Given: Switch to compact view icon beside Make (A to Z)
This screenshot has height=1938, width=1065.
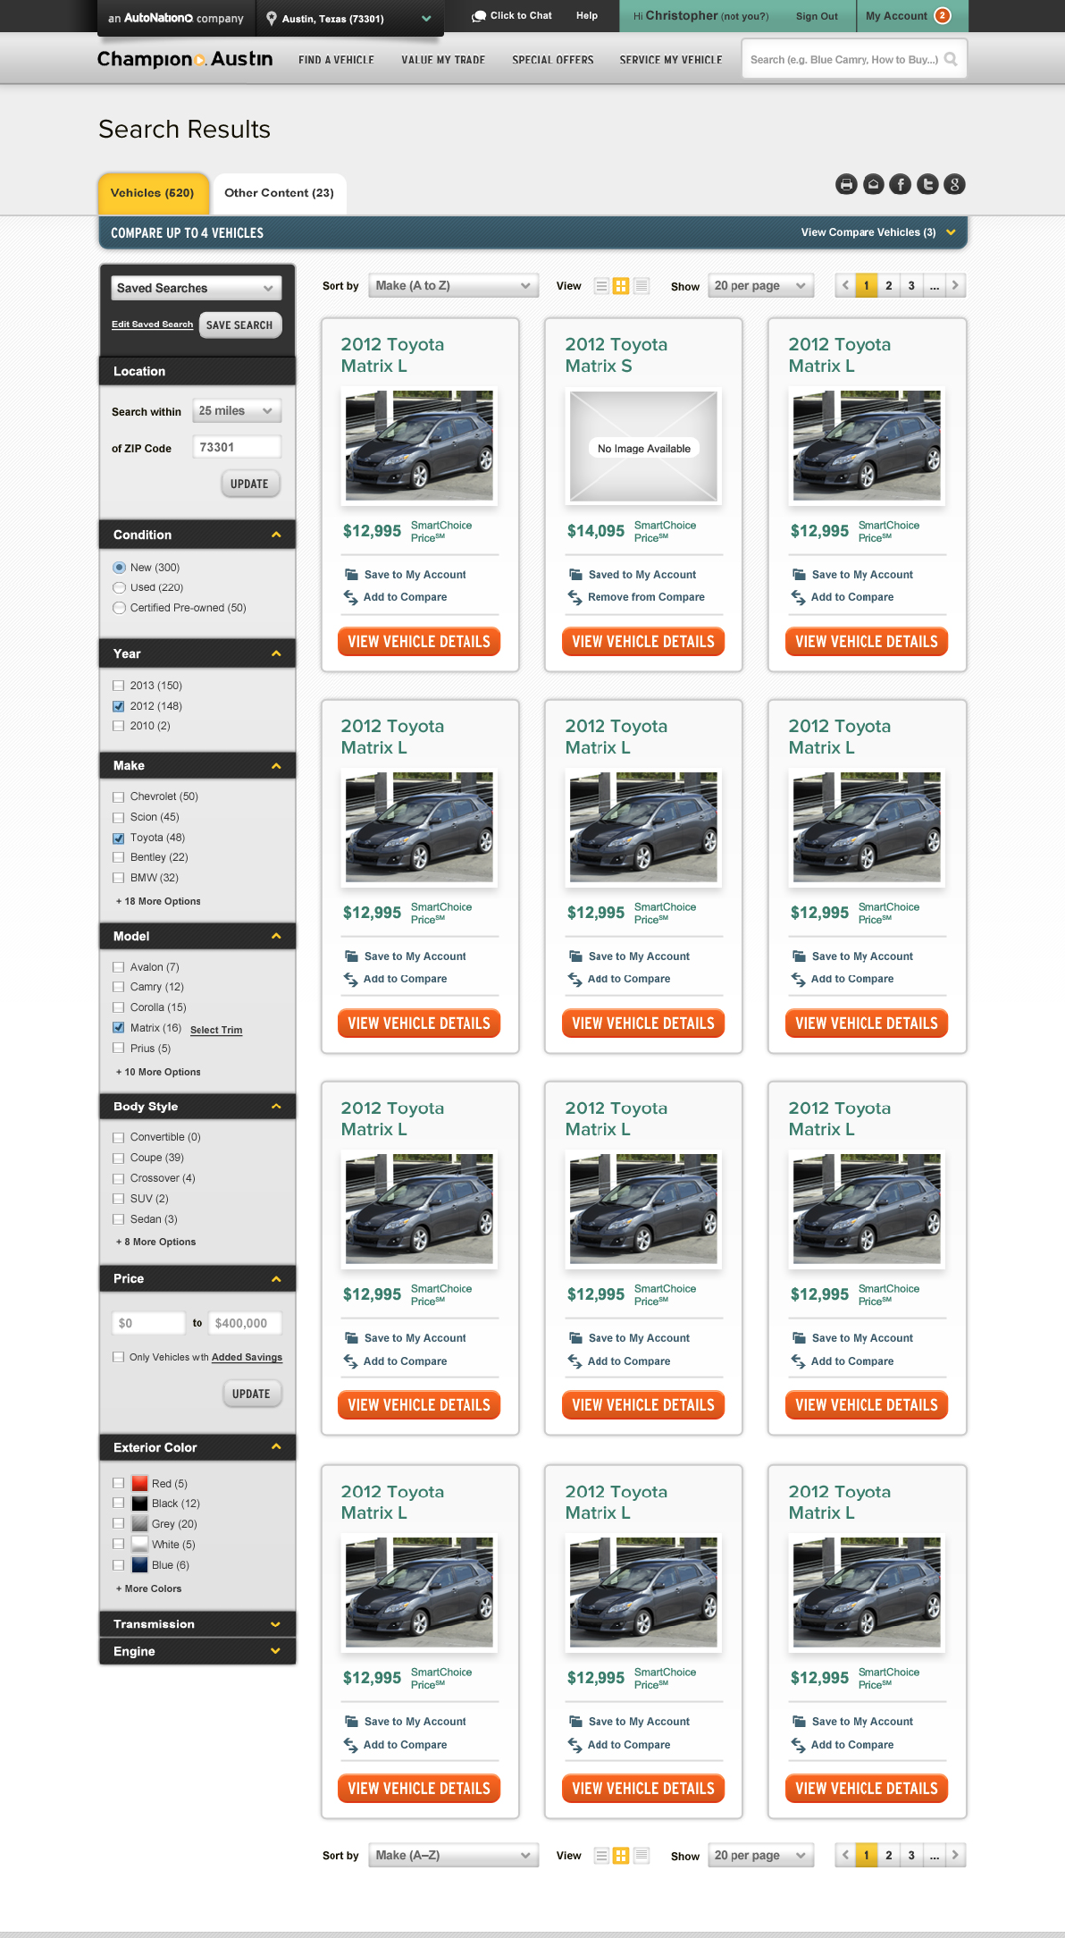Looking at the screenshot, I should coord(641,286).
